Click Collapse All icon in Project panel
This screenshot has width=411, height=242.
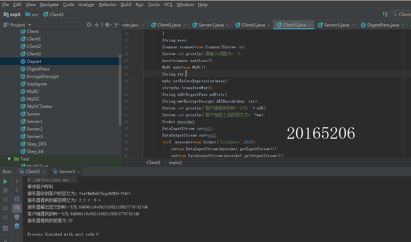pyautogui.click(x=97, y=25)
